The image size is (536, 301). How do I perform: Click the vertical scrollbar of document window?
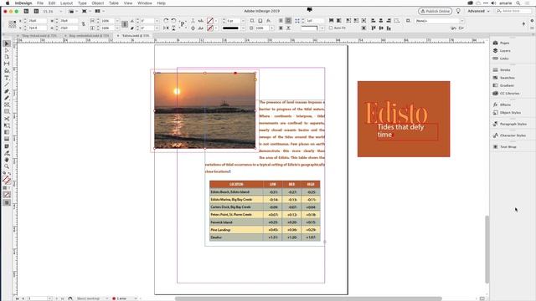(487, 249)
